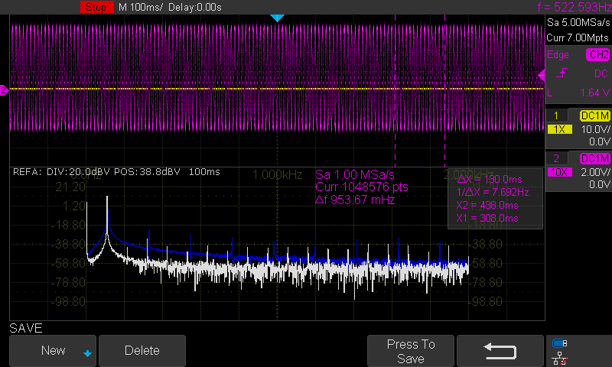Click the ΔX = 130.0ms cursor readout
Viewport: 612px width, 367px height.
pos(490,180)
